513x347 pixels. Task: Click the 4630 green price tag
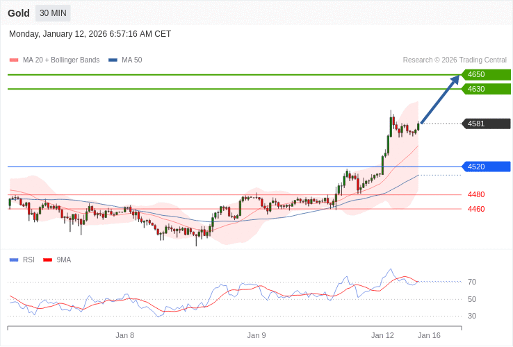pyautogui.click(x=486, y=89)
